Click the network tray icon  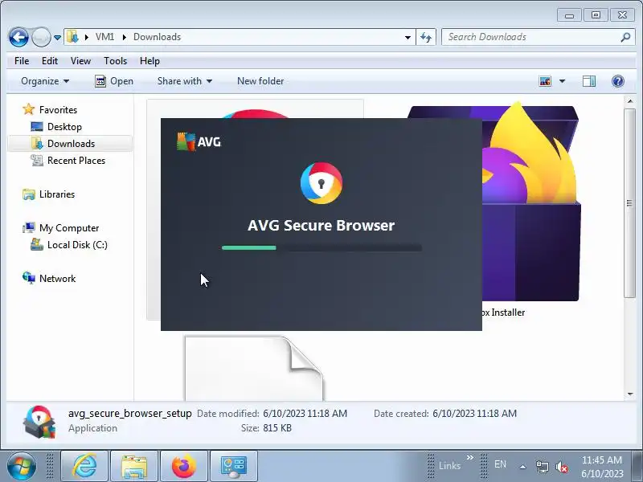click(x=542, y=467)
